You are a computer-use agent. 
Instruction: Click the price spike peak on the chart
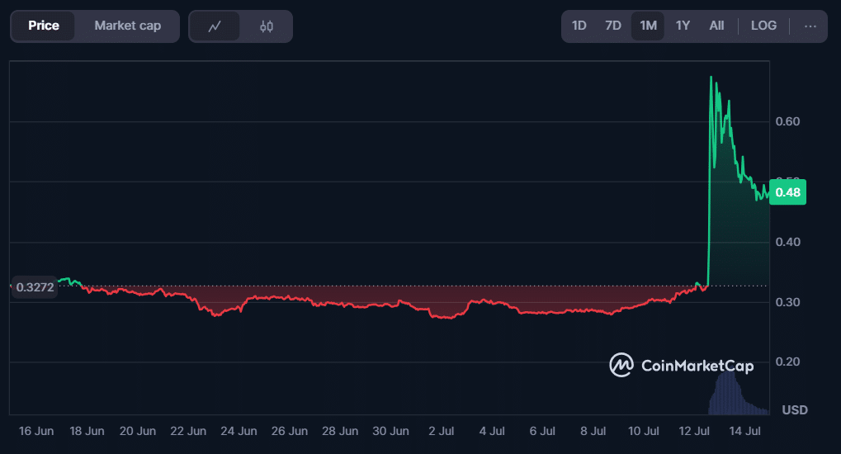[x=711, y=78]
